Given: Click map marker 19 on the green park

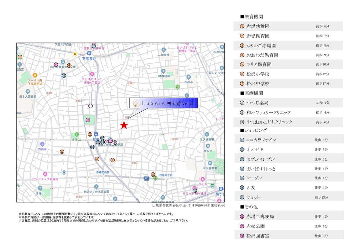Looking at the screenshot, I should tap(88, 120).
